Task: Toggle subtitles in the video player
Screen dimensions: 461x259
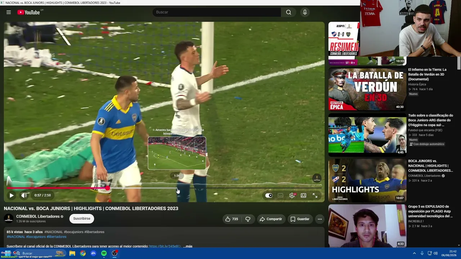Action: pos(281,195)
